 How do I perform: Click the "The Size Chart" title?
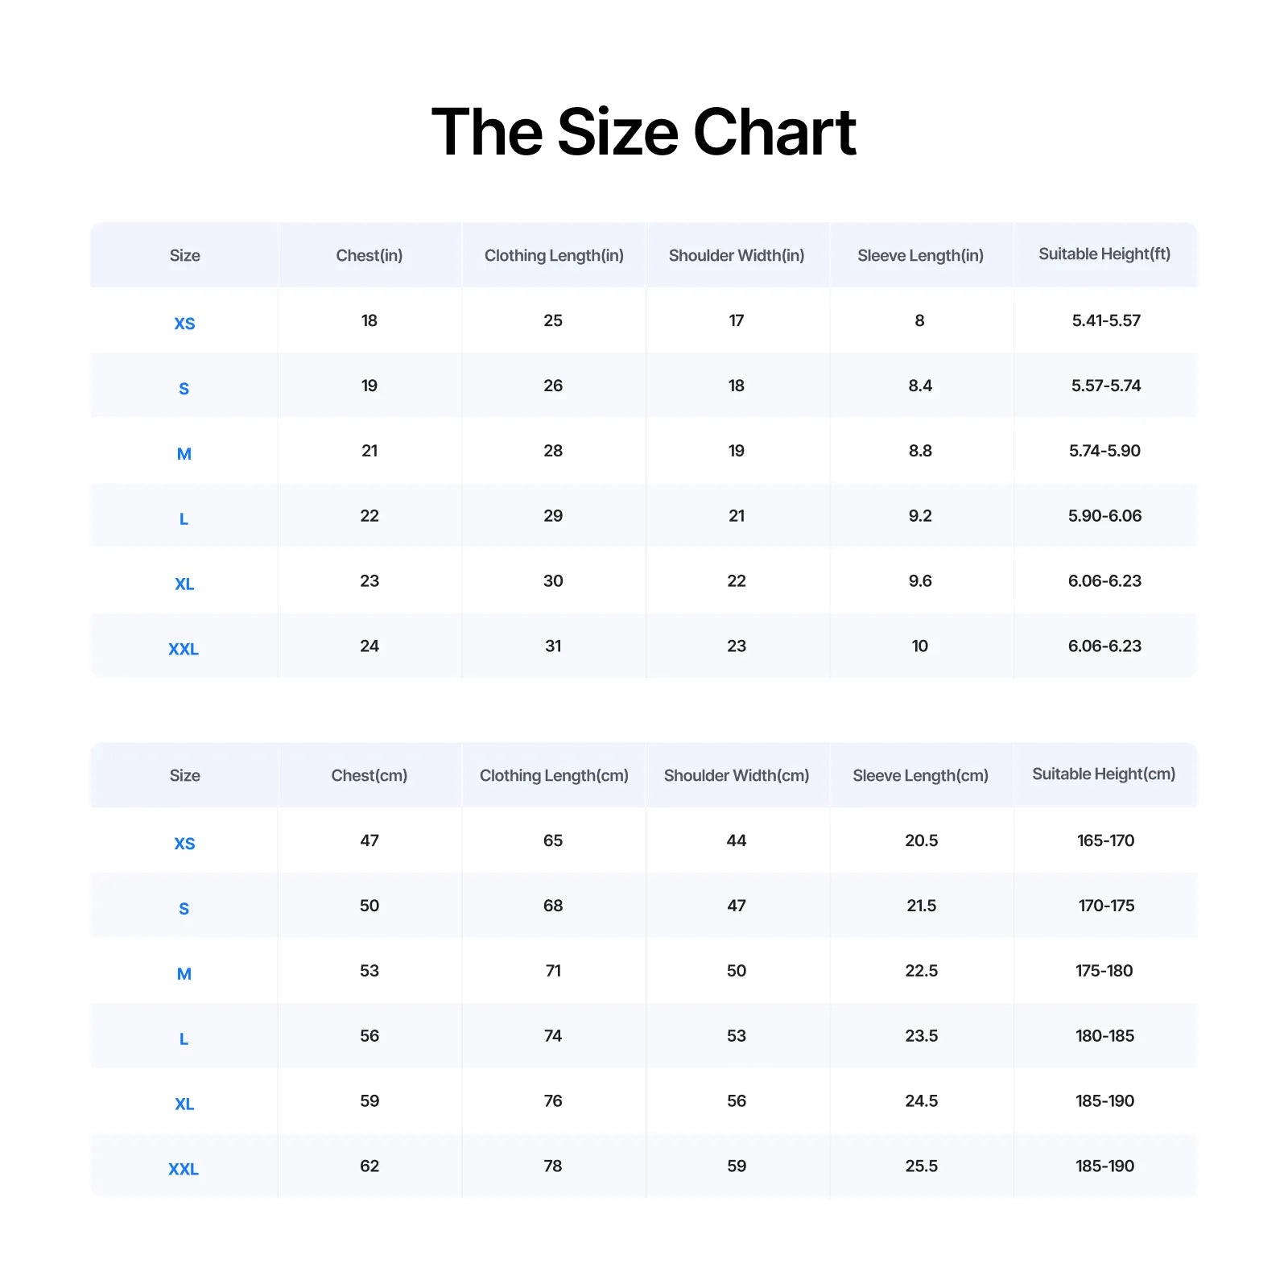tap(643, 132)
